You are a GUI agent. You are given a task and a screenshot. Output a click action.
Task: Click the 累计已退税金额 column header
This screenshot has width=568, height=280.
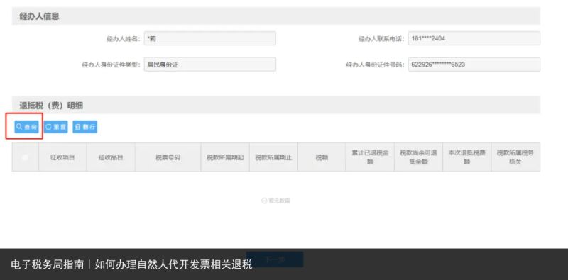(370, 157)
